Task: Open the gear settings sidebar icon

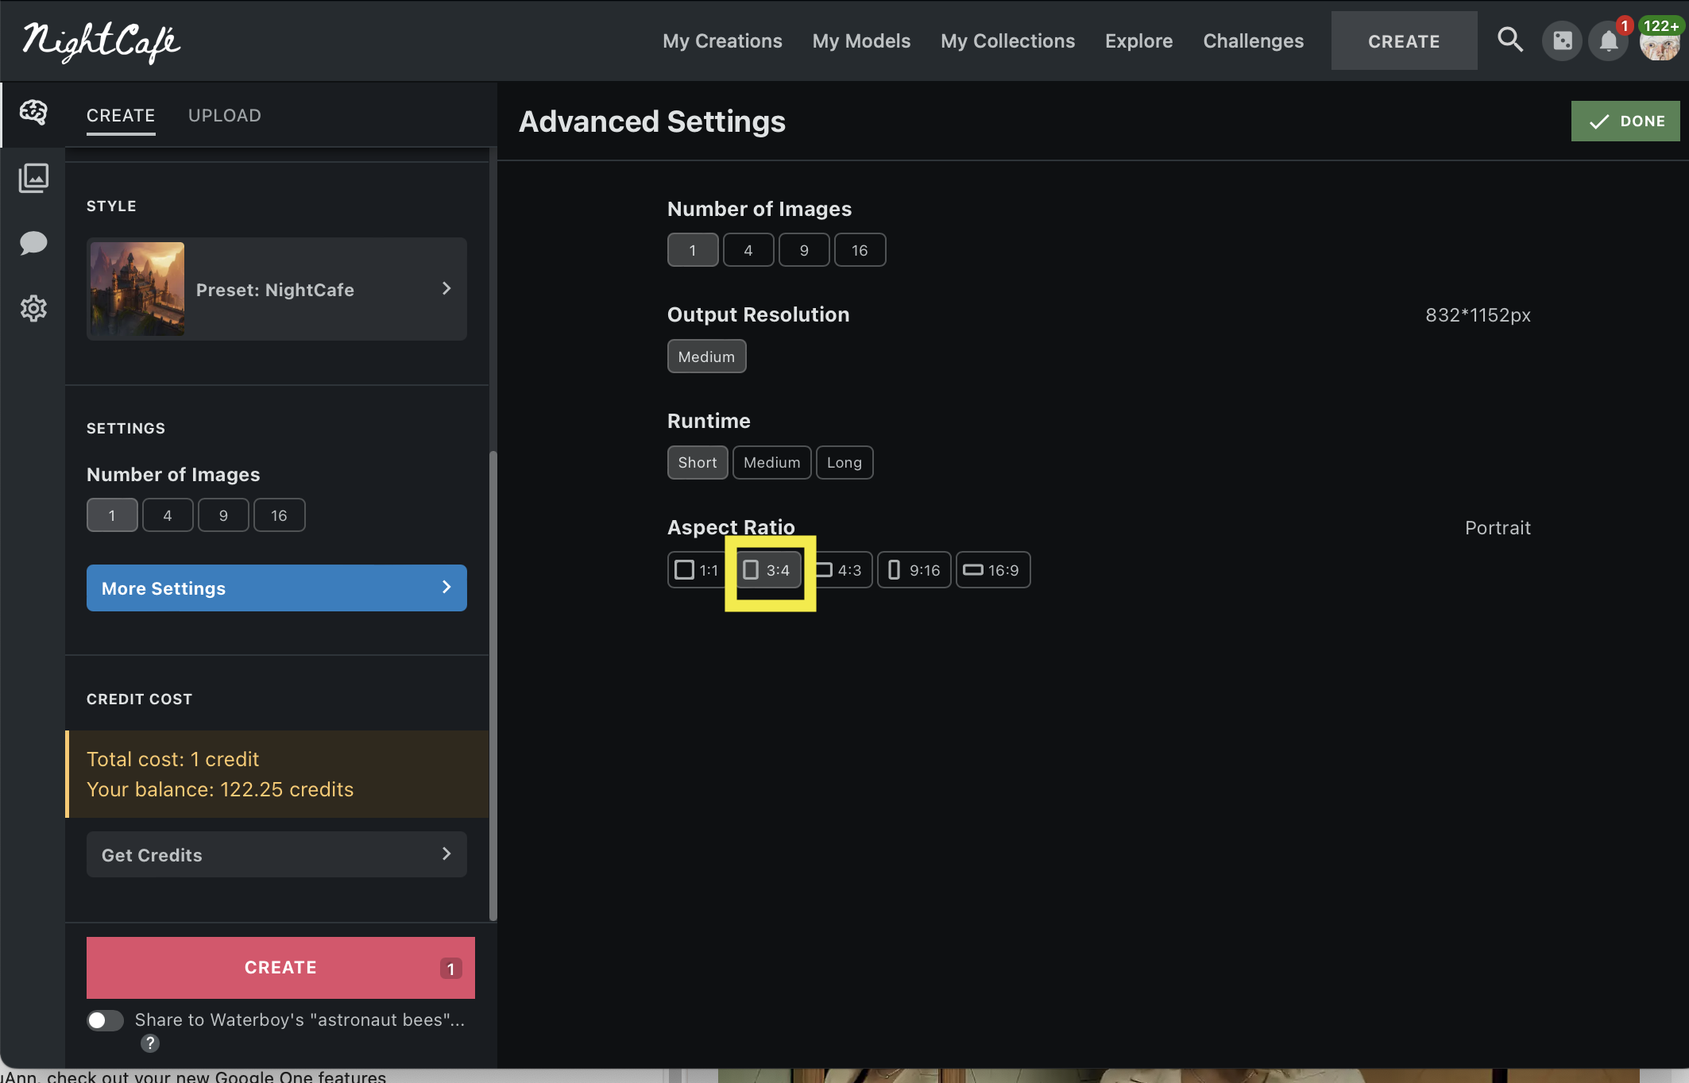Action: tap(33, 308)
